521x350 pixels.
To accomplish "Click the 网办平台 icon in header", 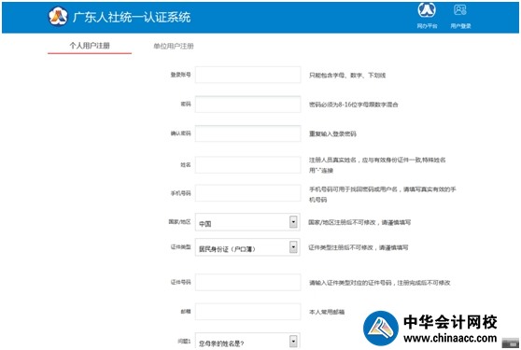I will (427, 10).
